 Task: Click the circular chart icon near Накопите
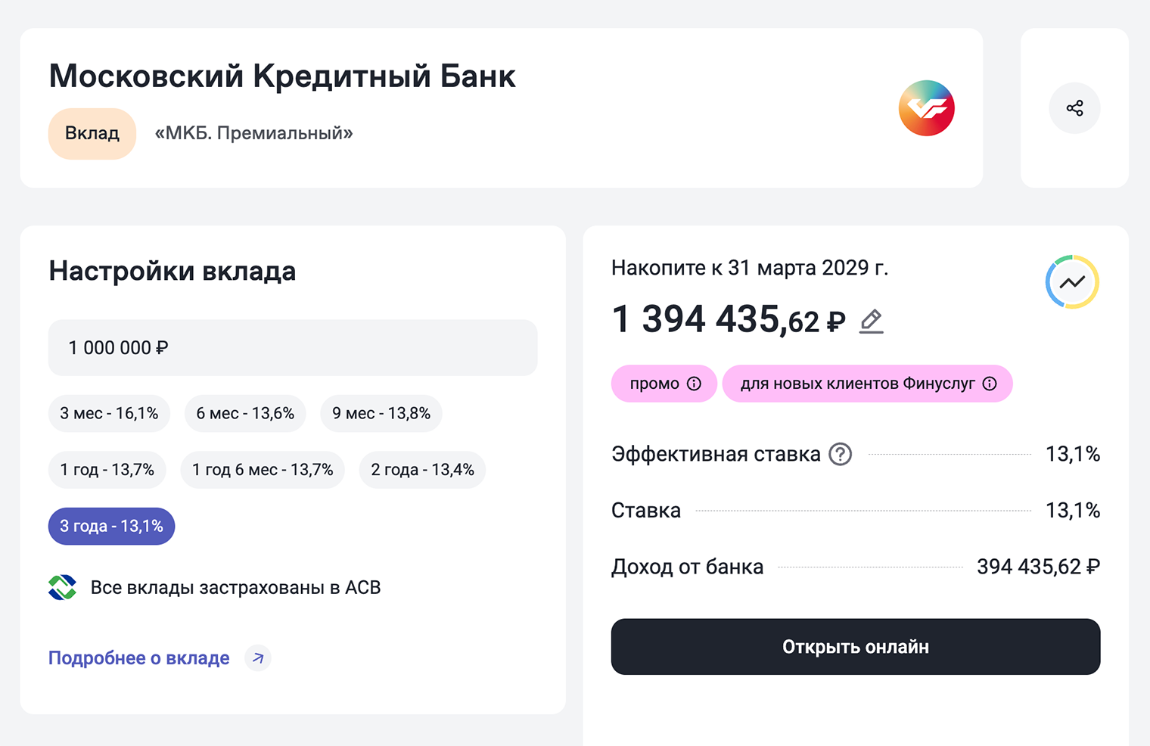click(1071, 281)
